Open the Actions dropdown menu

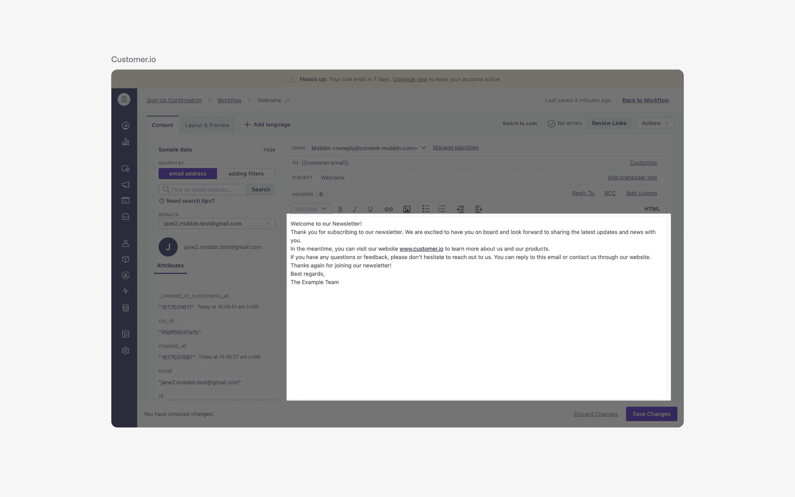click(655, 123)
